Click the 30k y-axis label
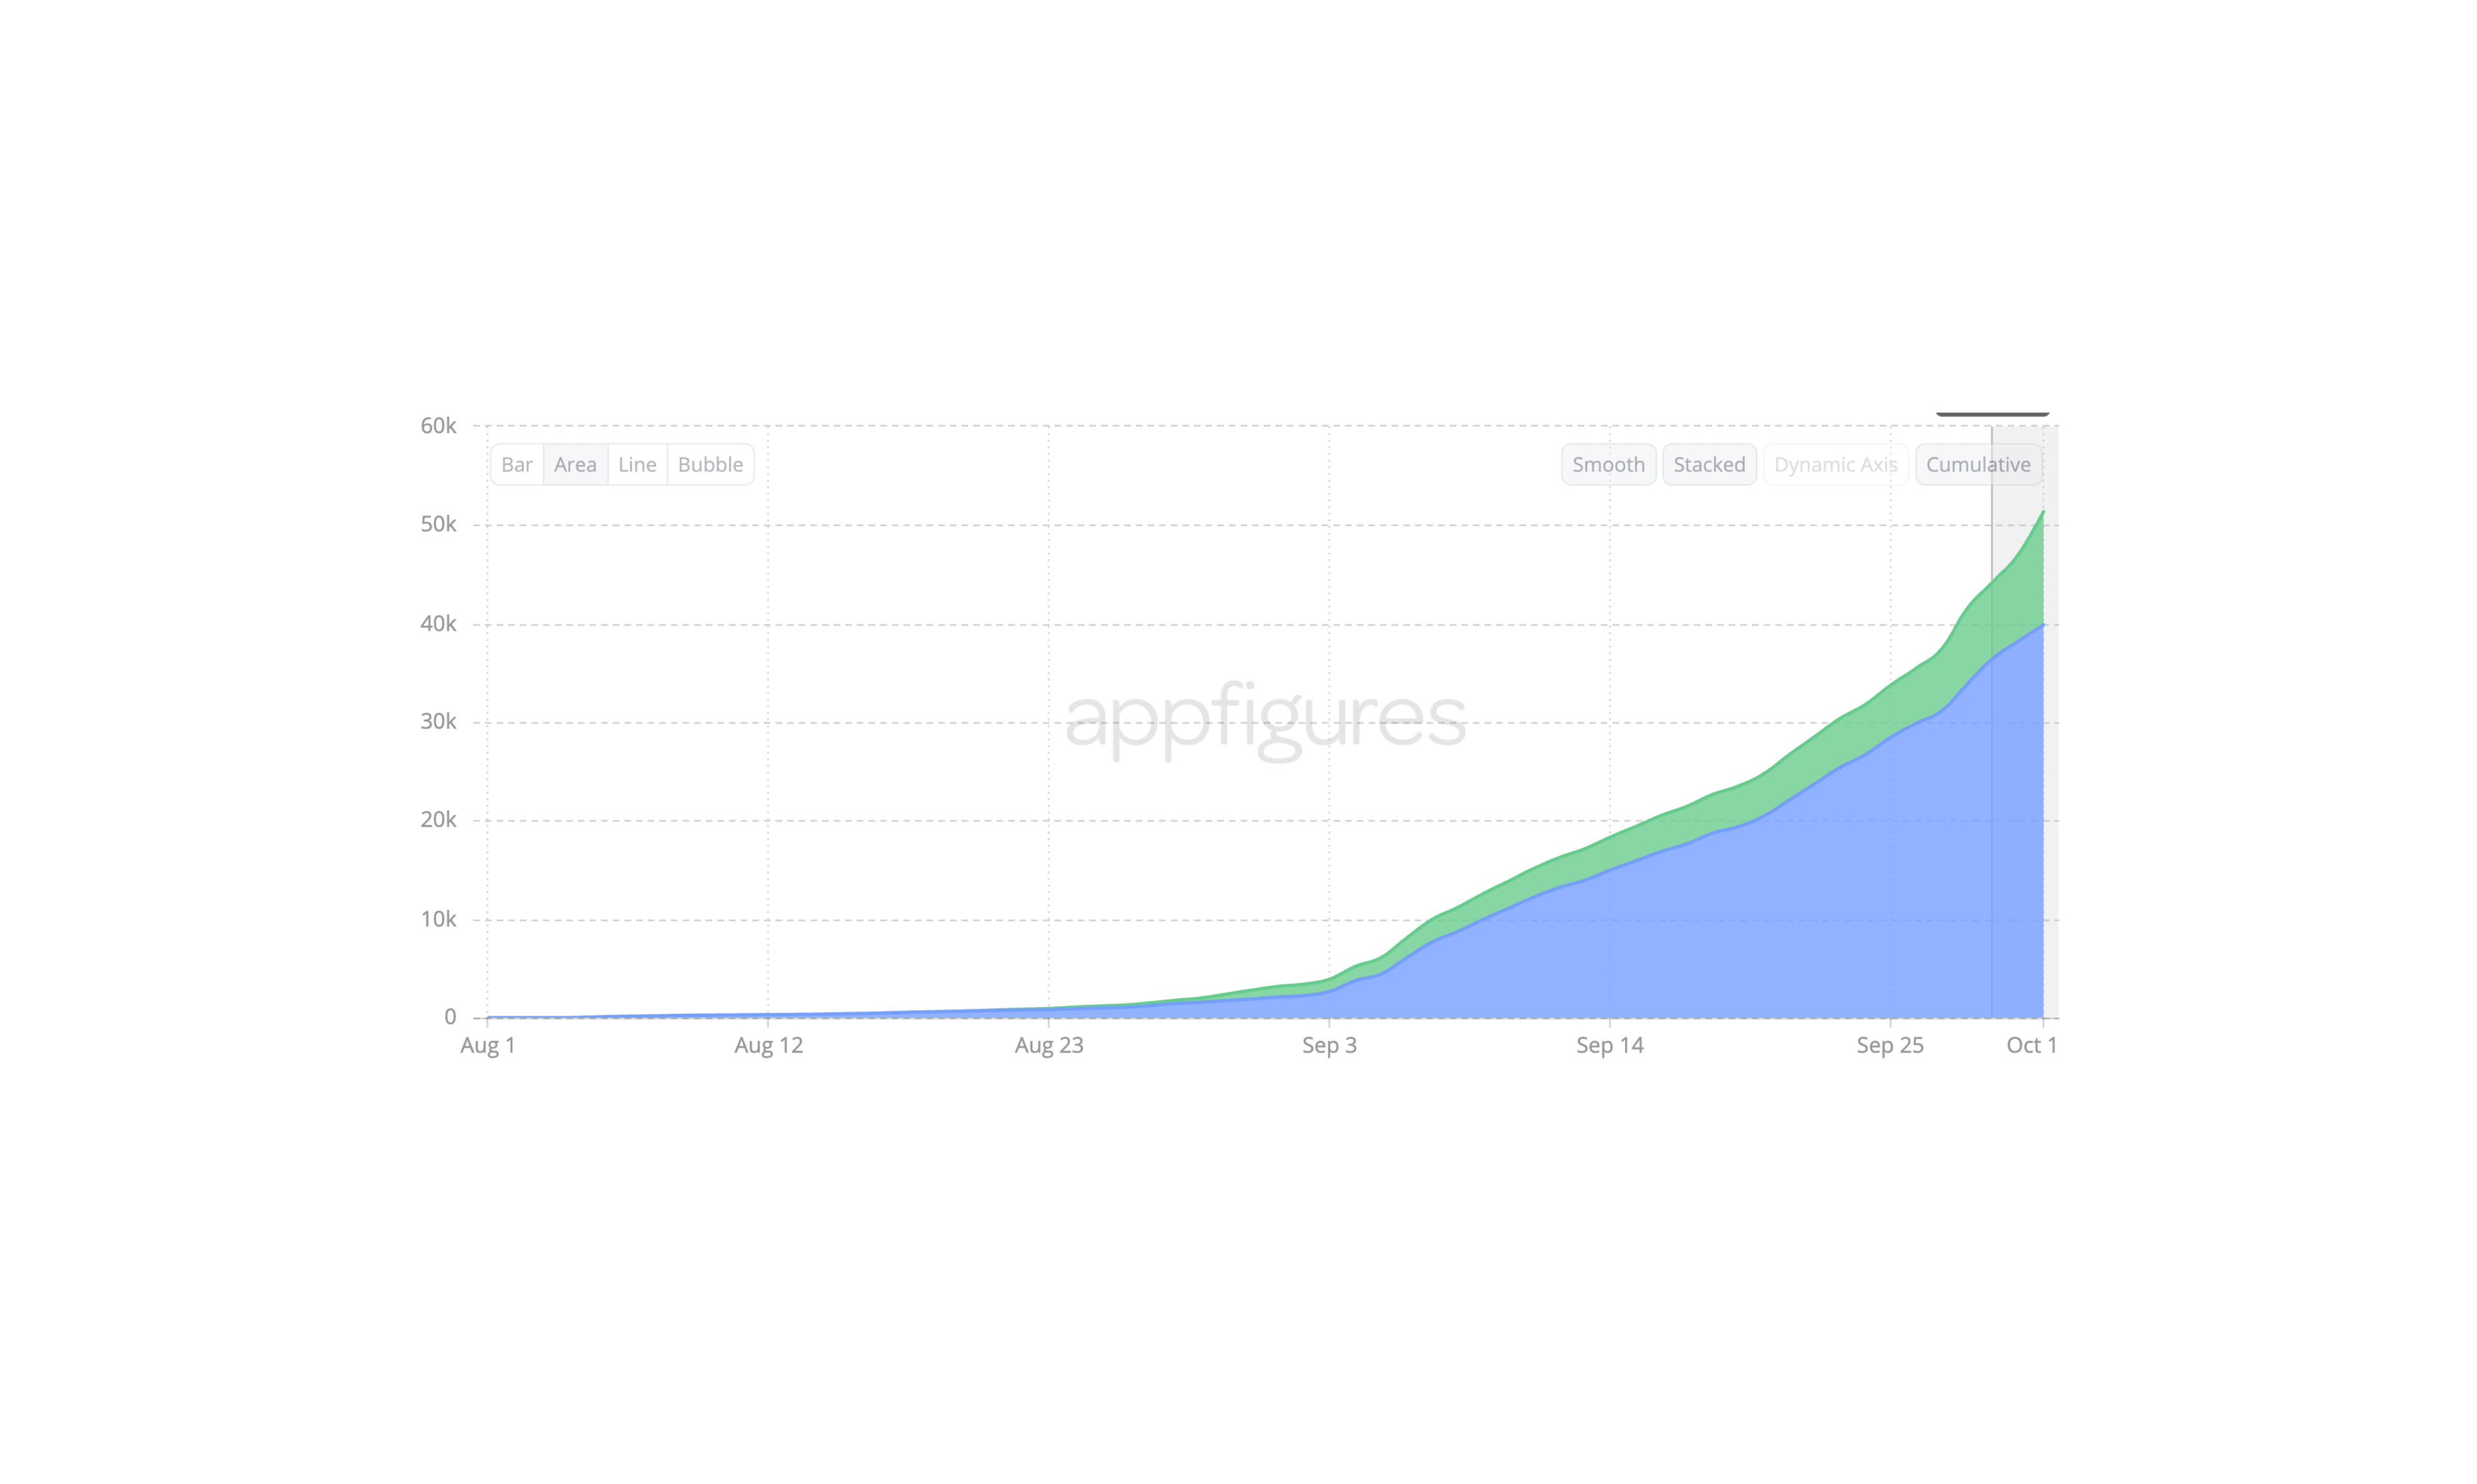This screenshot has height=1484, width=2477. point(438,722)
